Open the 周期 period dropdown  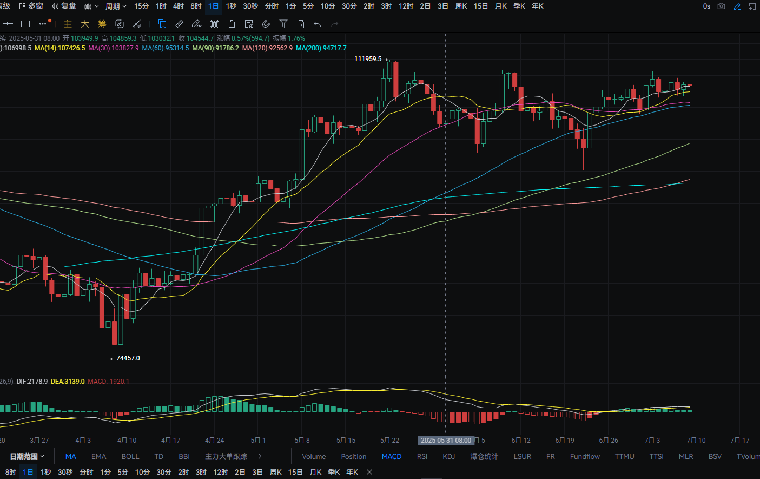116,6
